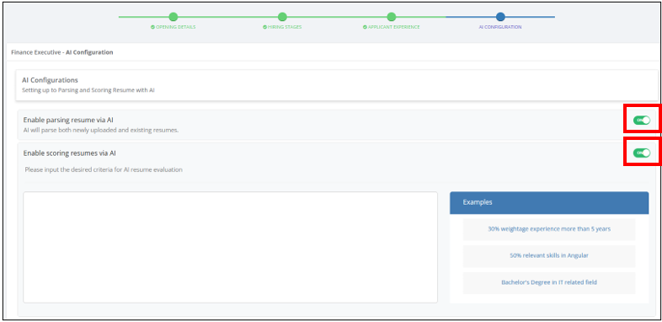Click 'Please input the desired criteria' text
Screen dimensions: 662x322
[x=104, y=170]
